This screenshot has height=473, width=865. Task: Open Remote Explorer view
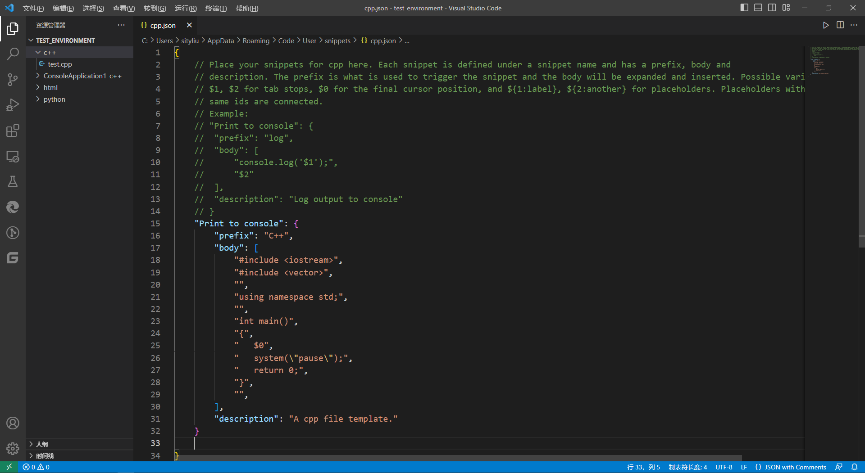coord(13,157)
